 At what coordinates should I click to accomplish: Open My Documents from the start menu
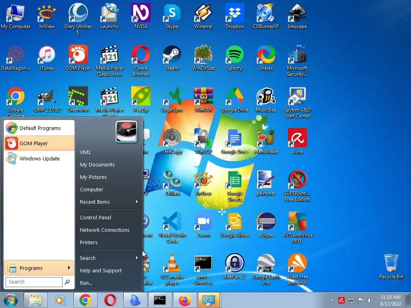click(x=97, y=165)
